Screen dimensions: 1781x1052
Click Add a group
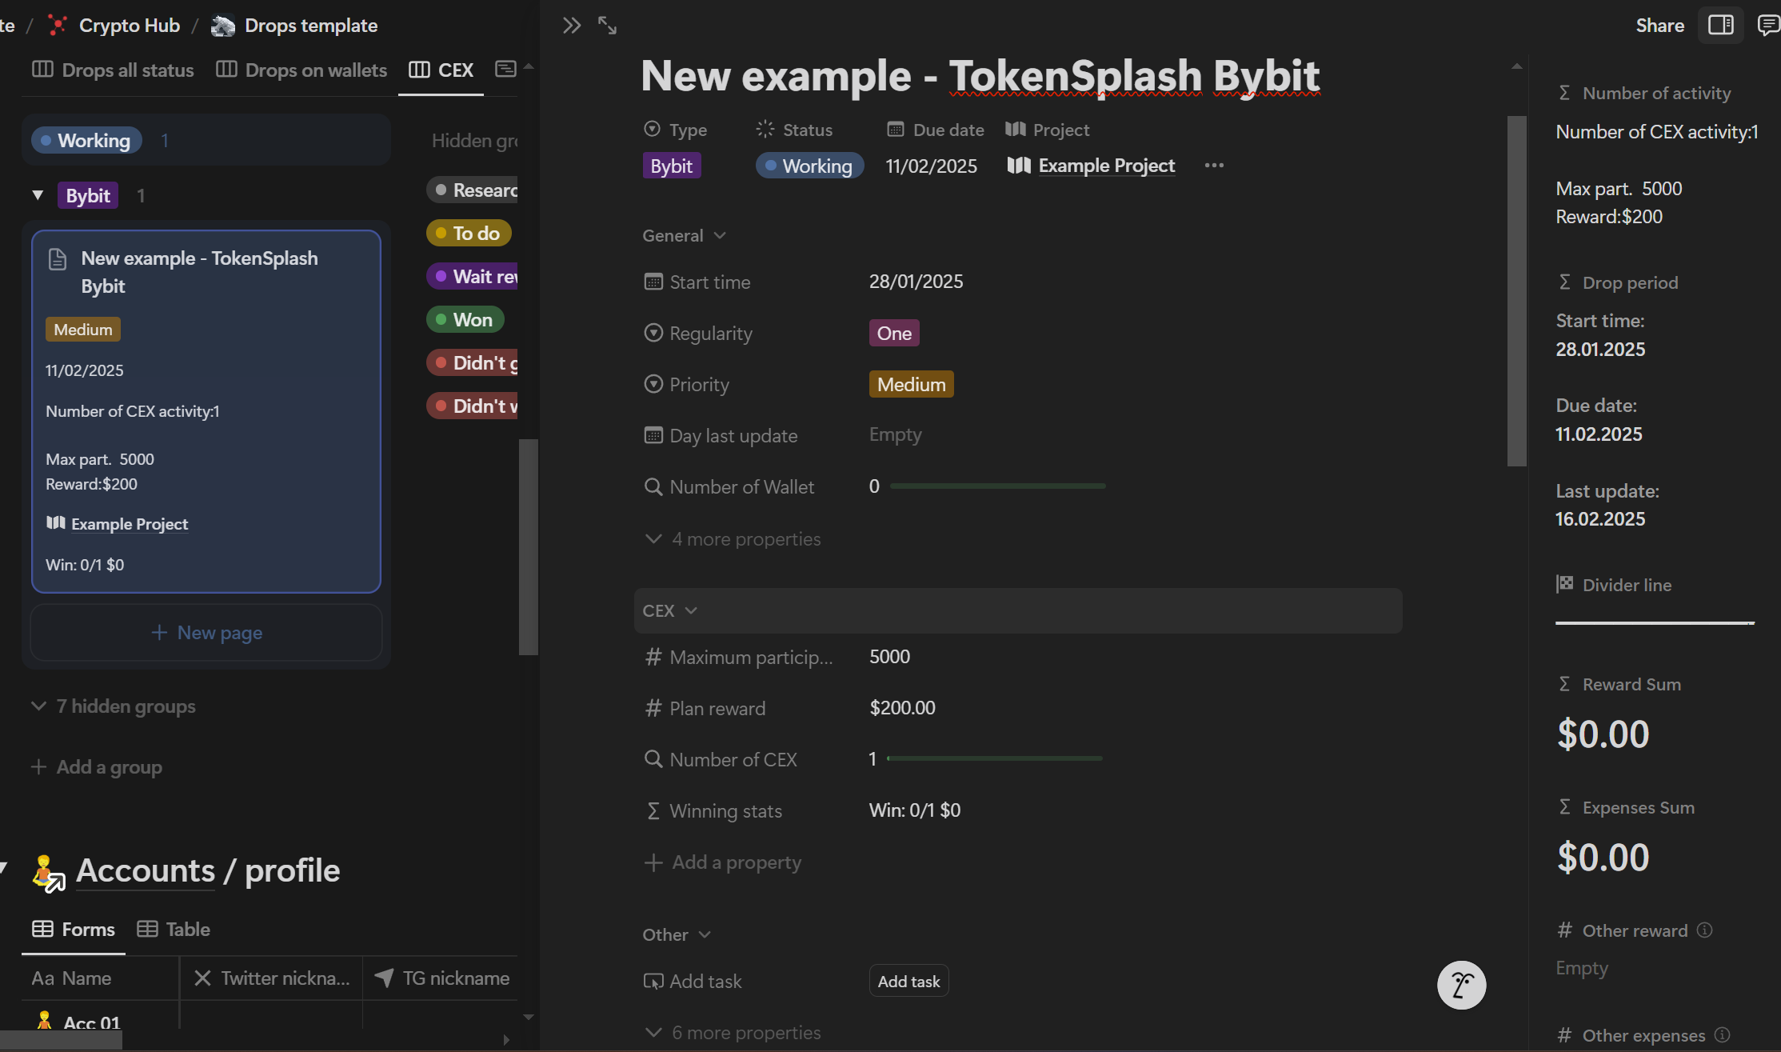pyautogui.click(x=97, y=767)
